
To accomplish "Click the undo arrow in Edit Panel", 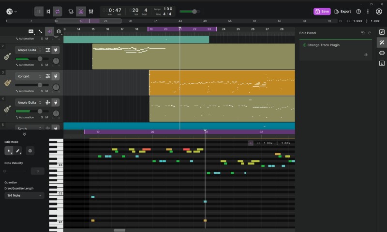I will (362, 33).
